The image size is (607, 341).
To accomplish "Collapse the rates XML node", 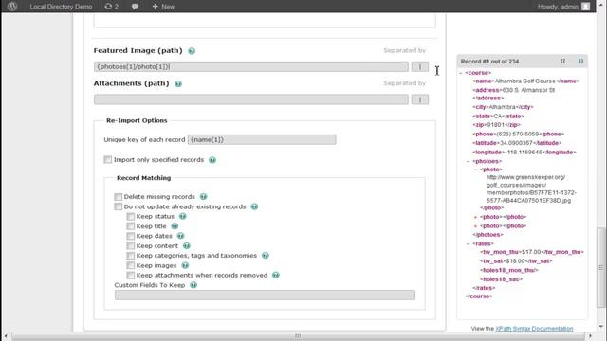I will pos(468,244).
